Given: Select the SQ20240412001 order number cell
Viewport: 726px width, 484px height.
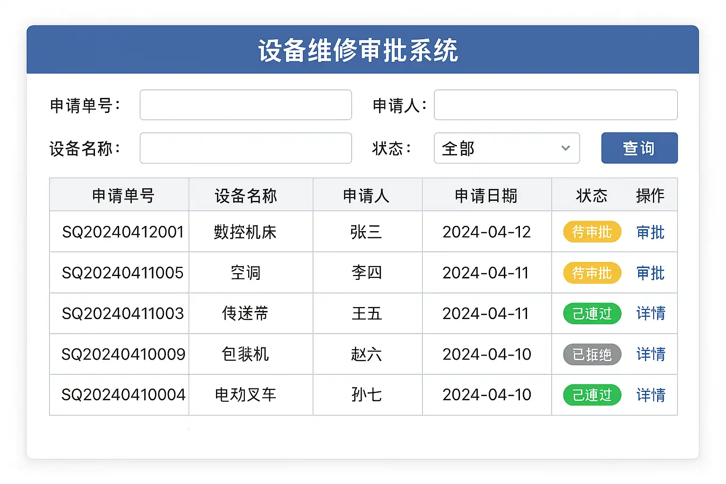Looking at the screenshot, I should pyautogui.click(x=122, y=232).
